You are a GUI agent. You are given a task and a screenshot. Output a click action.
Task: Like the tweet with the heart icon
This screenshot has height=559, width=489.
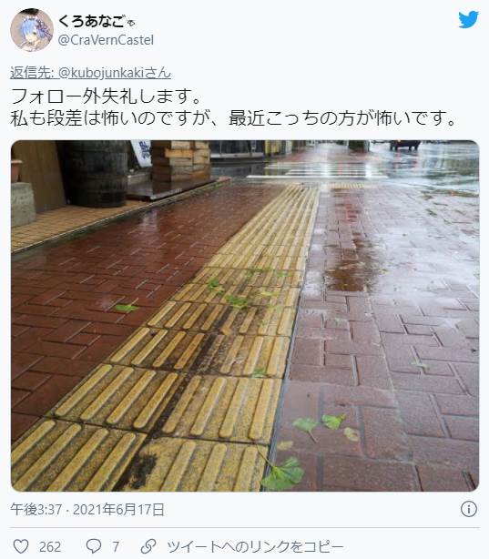(x=21, y=546)
